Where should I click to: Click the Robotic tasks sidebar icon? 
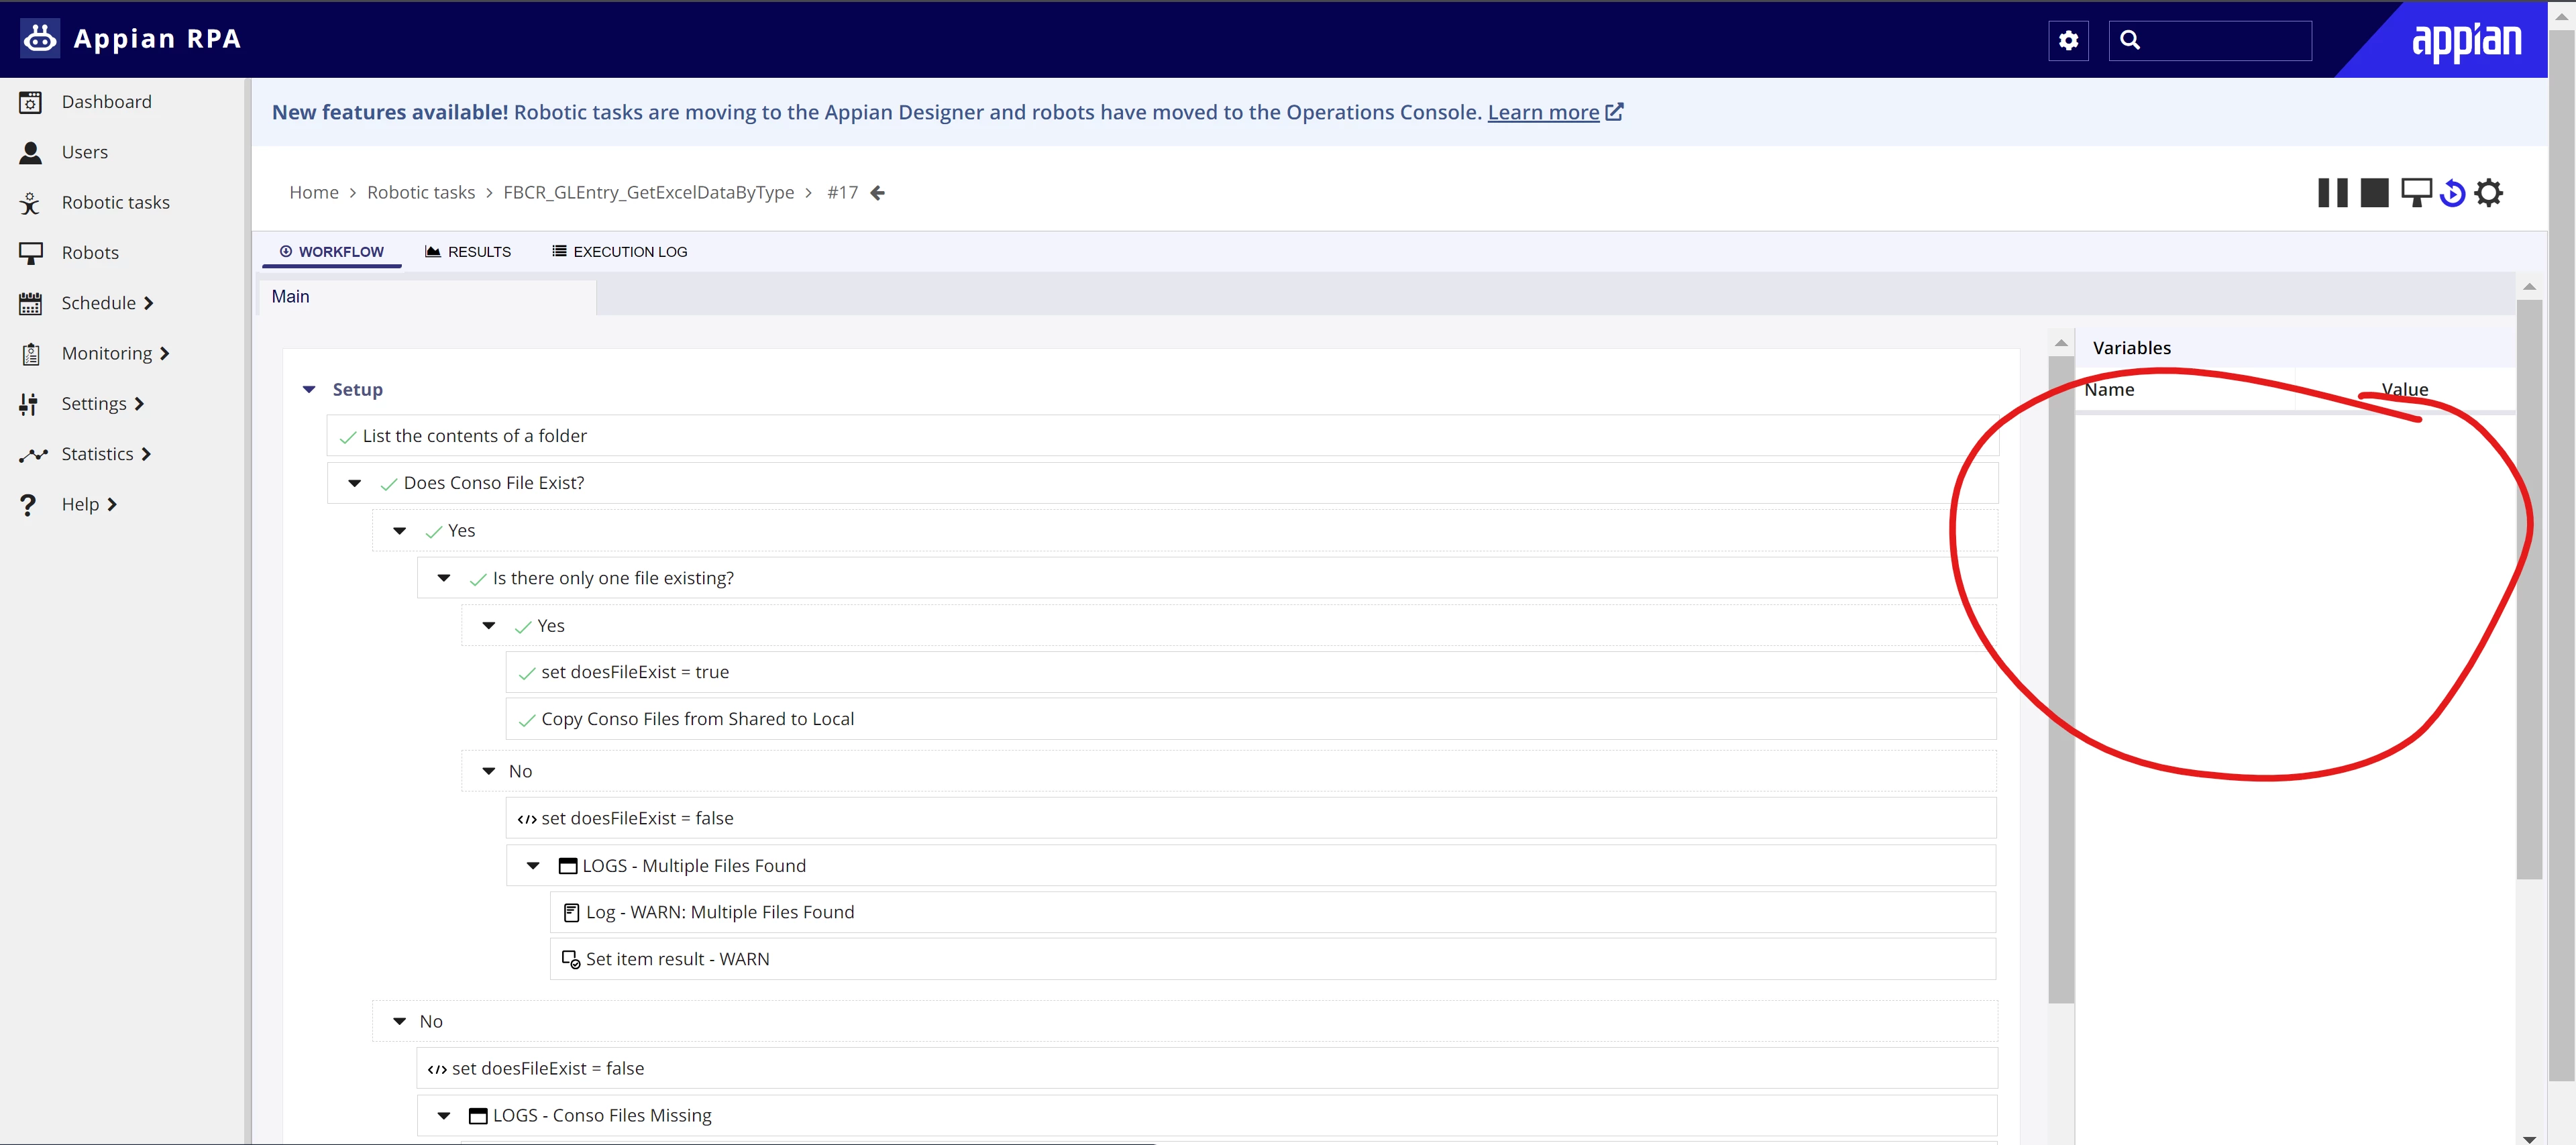tap(31, 203)
